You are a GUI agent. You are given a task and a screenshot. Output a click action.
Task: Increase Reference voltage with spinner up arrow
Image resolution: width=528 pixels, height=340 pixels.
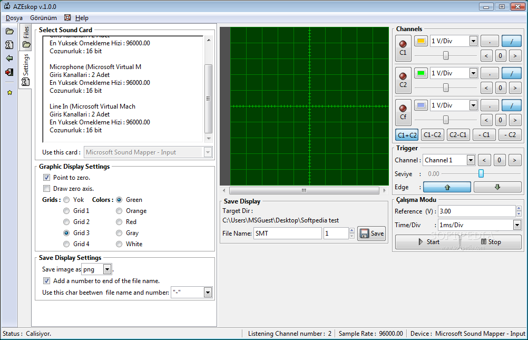click(519, 209)
